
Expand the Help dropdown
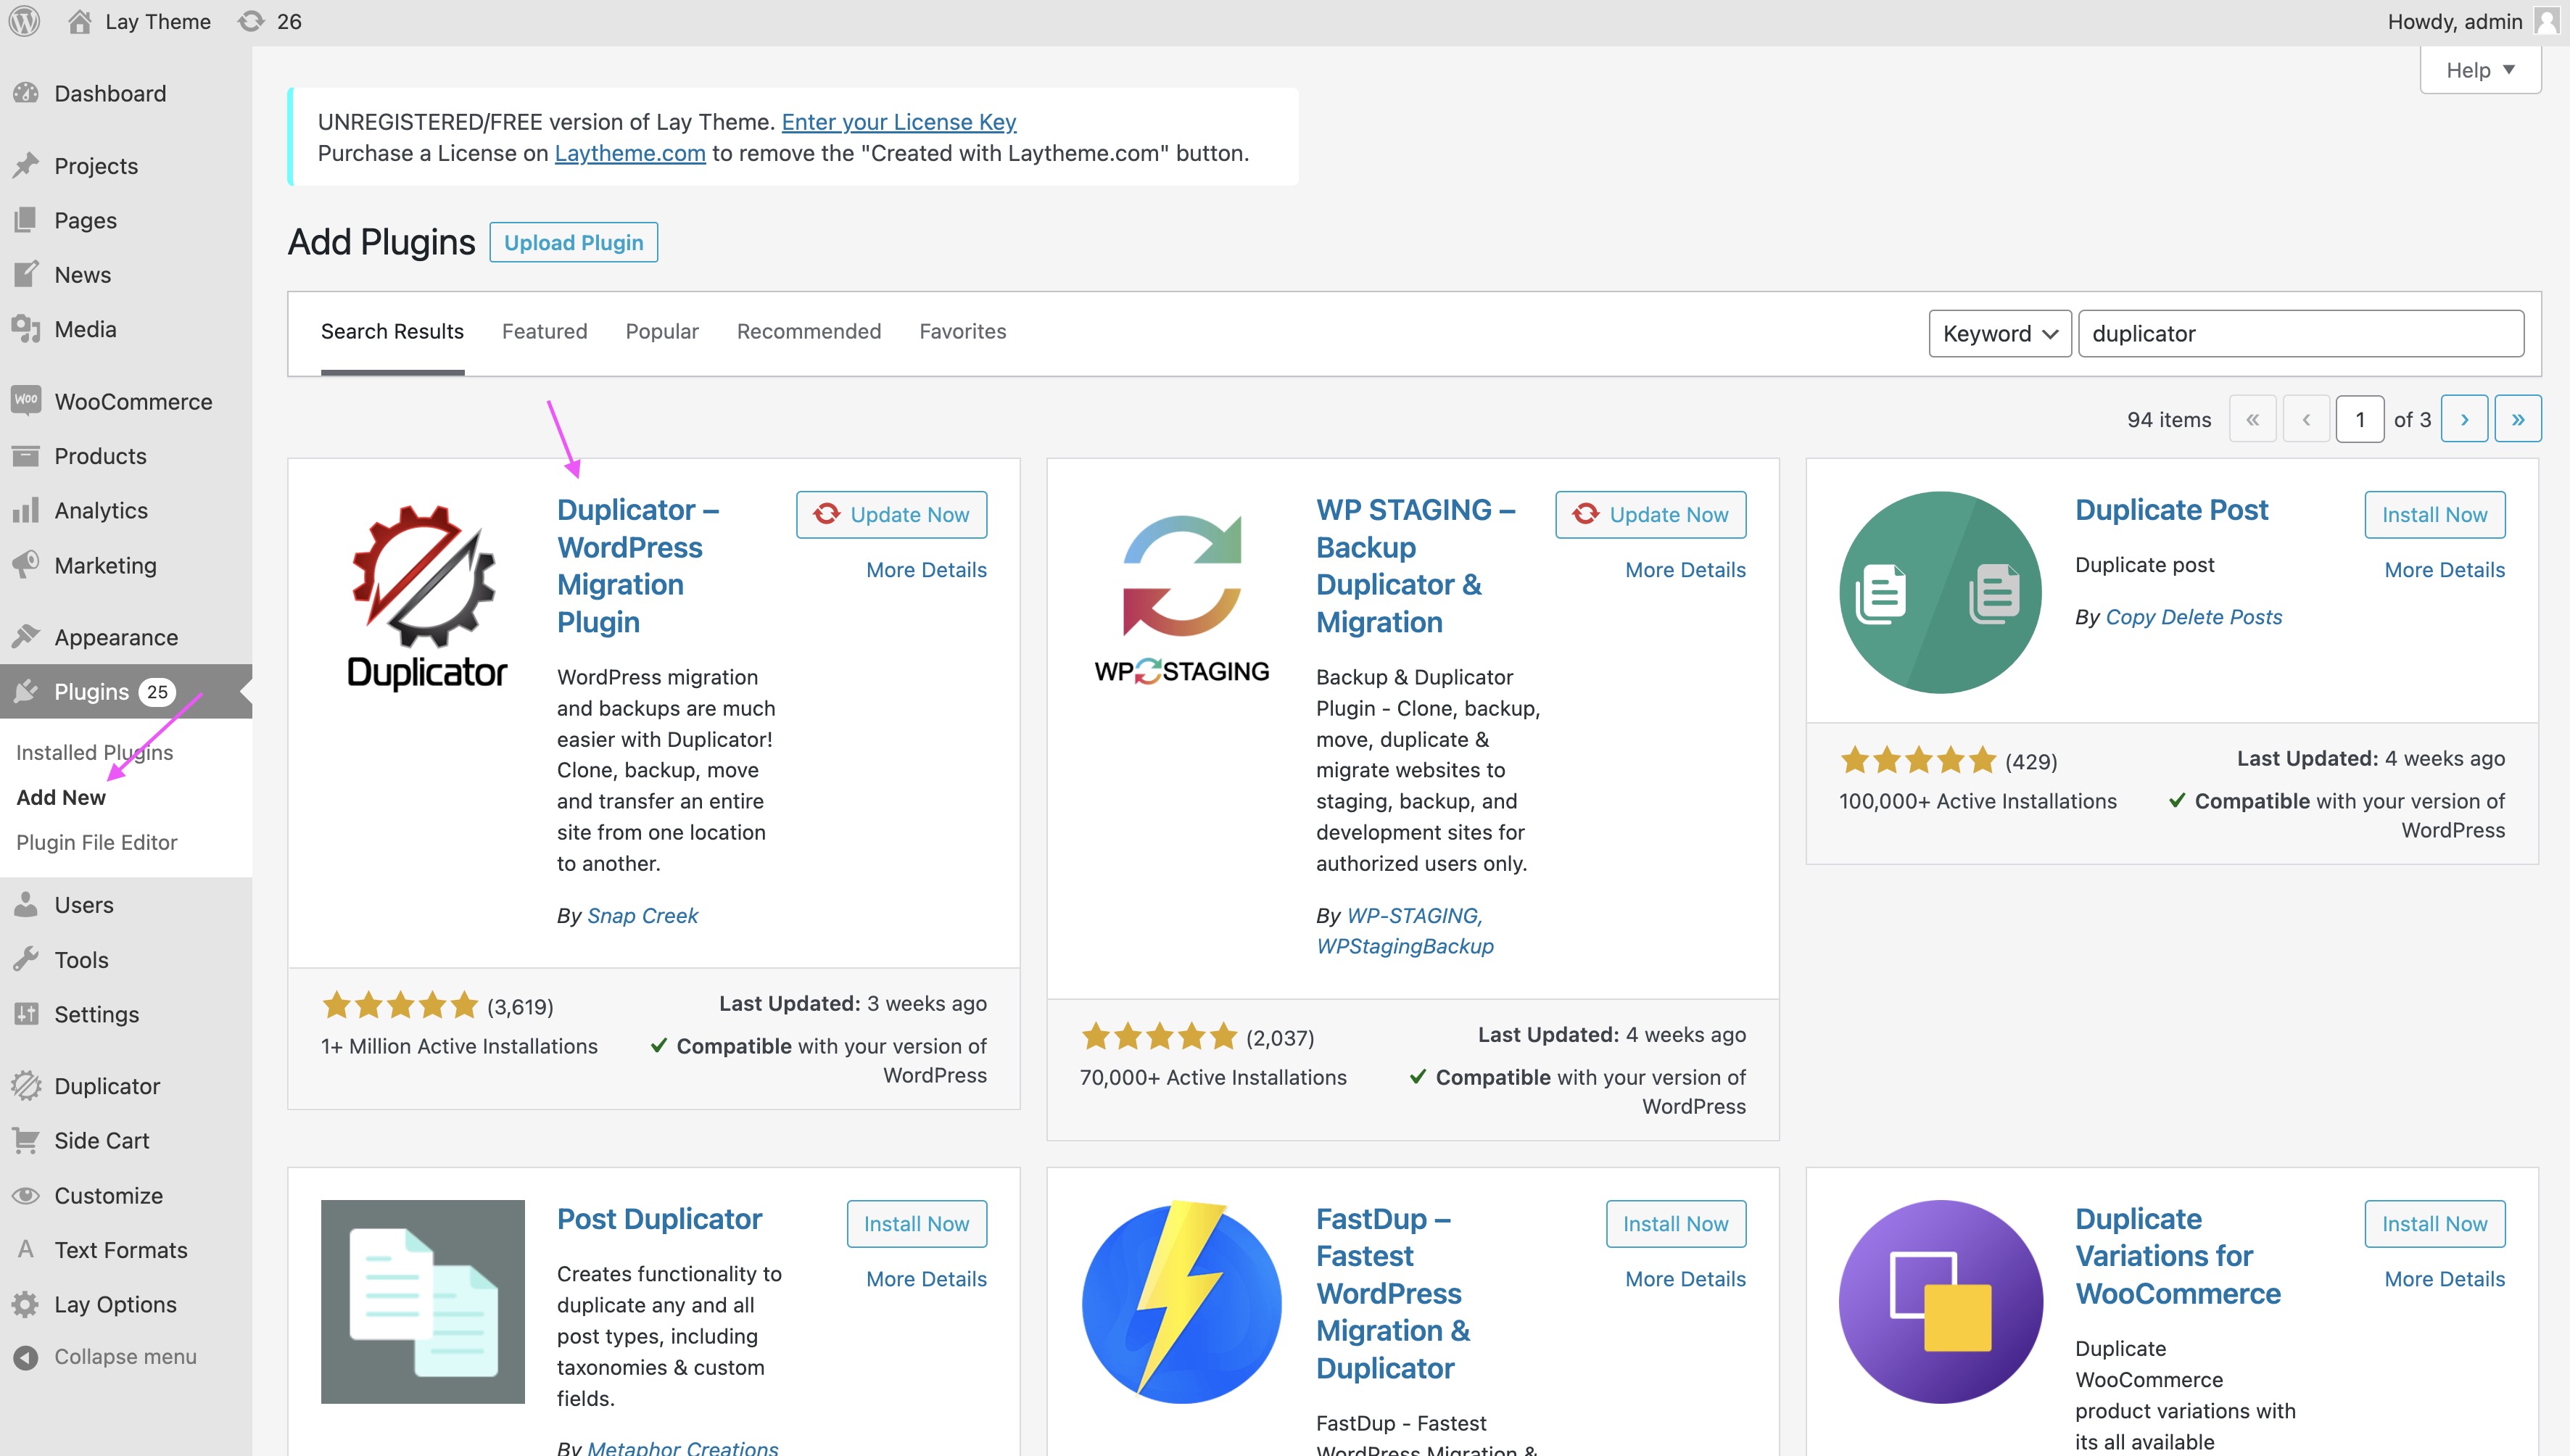2480,70
